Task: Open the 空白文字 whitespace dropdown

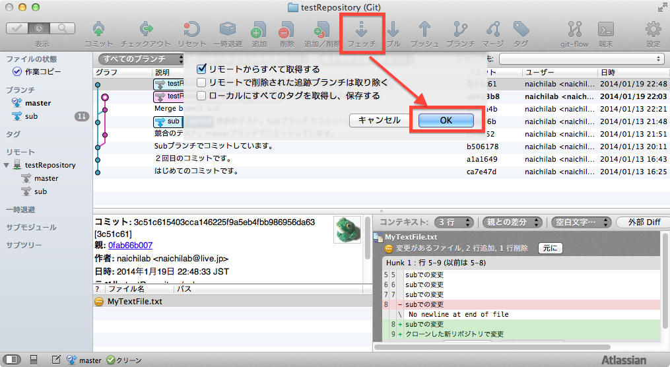Action: (x=581, y=222)
